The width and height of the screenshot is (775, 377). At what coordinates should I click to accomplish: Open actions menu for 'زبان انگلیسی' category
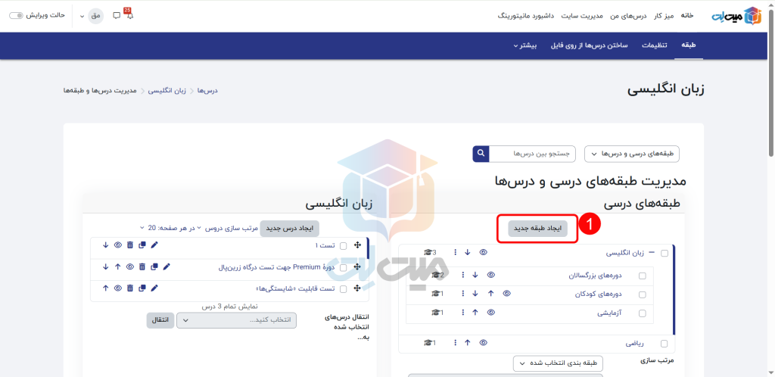click(455, 253)
